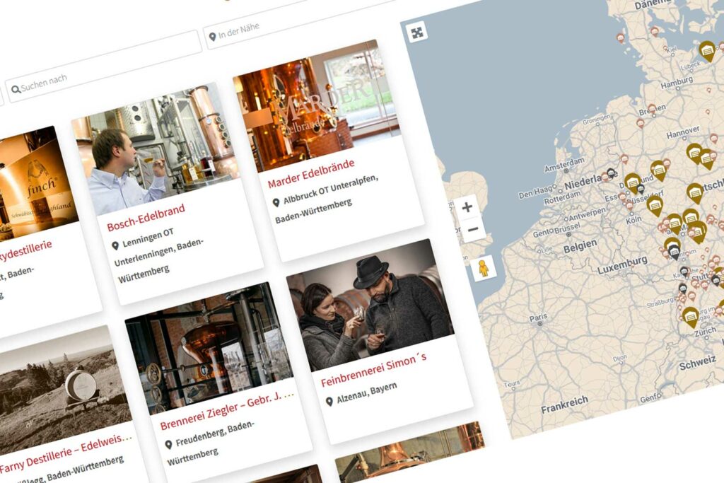Focus the Suchen nach search field
The width and height of the screenshot is (724, 483).
(x=103, y=66)
